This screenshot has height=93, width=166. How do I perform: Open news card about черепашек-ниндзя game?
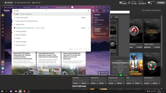click(x=49, y=63)
